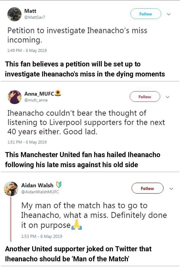
Task: Click the sunflower emoji beside Anna_MUFC
Action: (x=58, y=94)
